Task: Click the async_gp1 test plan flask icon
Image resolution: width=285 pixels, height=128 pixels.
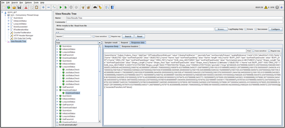Action: pyautogui.click(x=5, y=12)
